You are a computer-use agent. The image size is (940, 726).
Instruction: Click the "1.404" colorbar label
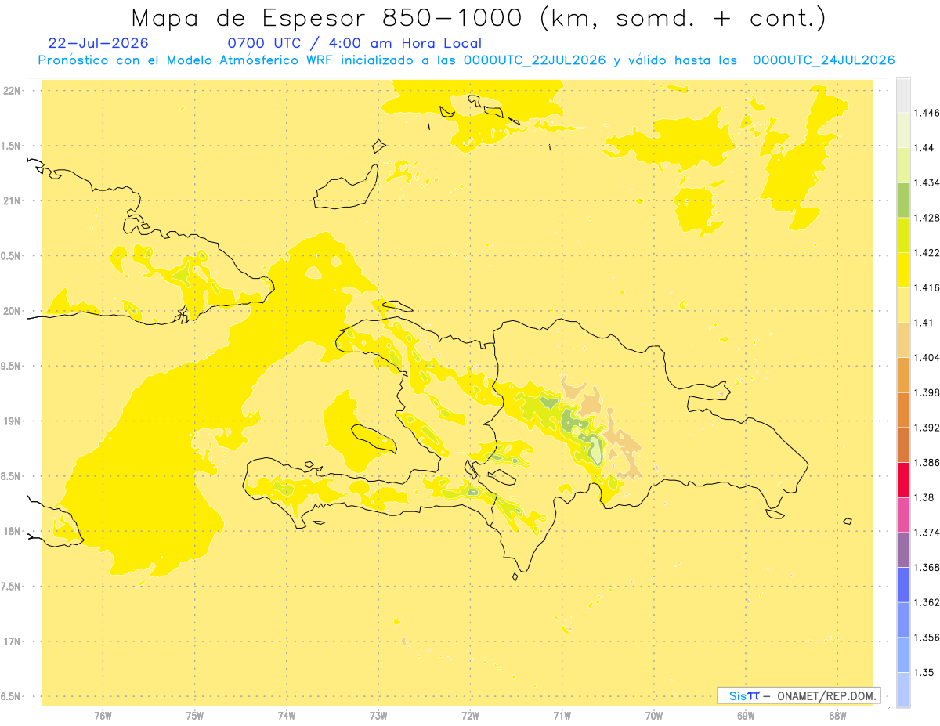coord(927,357)
